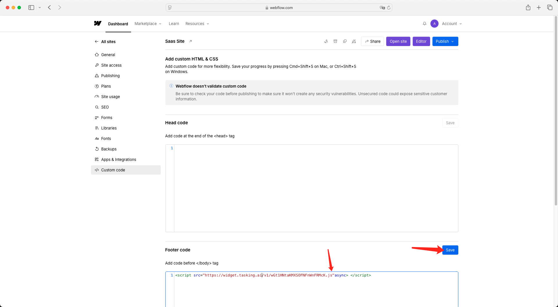Open Site access settings
558x307 pixels.
[x=126, y=65]
